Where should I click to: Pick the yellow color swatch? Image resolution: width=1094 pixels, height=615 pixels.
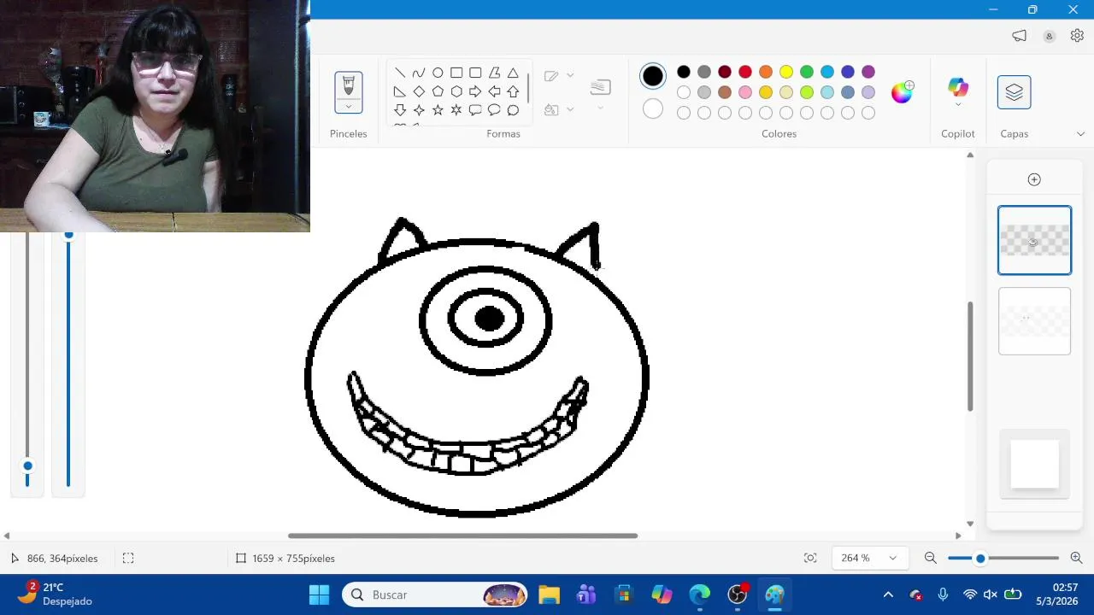coord(786,72)
